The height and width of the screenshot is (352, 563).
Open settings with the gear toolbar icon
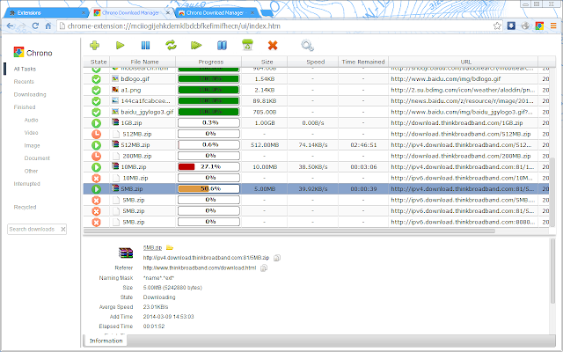[307, 45]
